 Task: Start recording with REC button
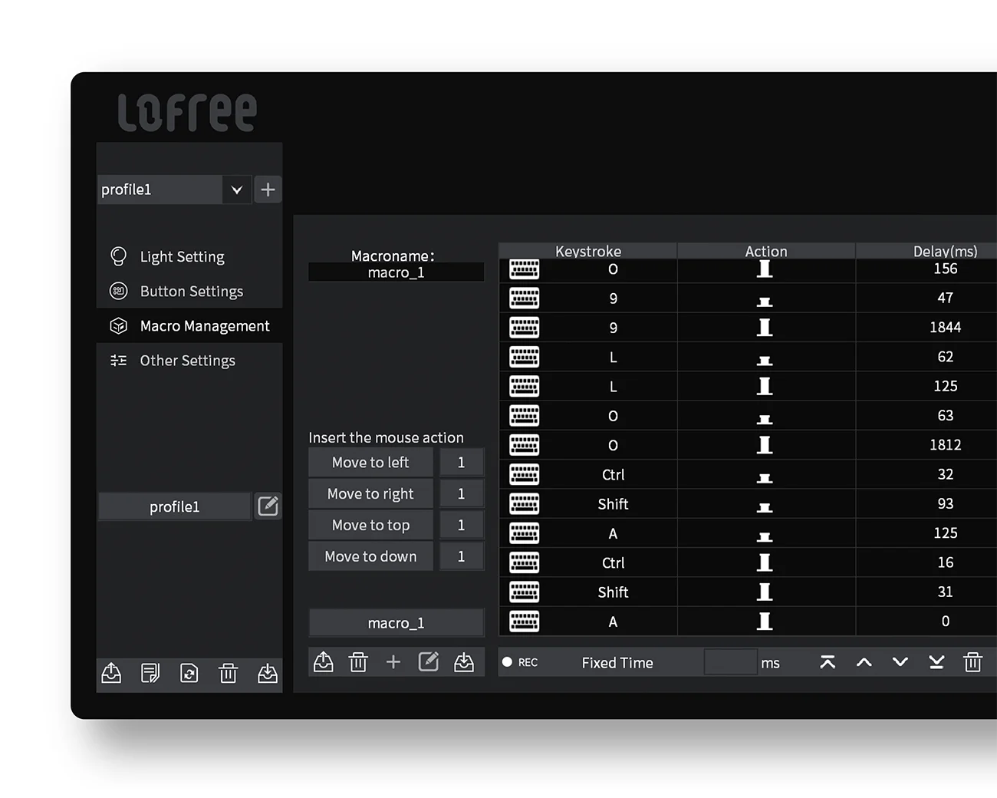pyautogui.click(x=520, y=662)
